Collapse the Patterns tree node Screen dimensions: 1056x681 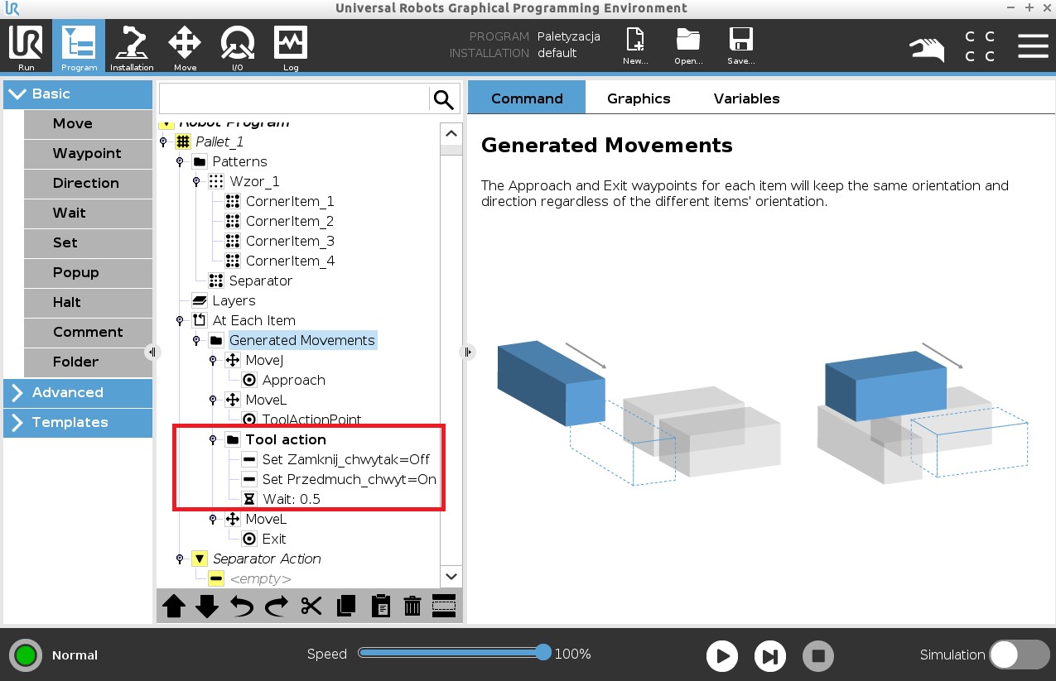(180, 161)
